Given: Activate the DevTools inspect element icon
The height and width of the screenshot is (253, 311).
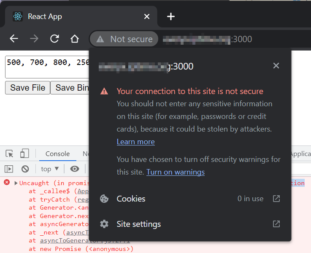Looking at the screenshot, I should pyautogui.click(x=9, y=153).
